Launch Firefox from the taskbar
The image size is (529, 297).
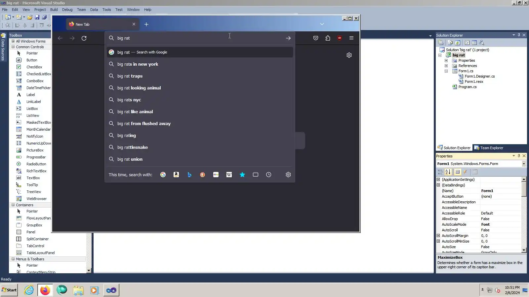pos(45,290)
